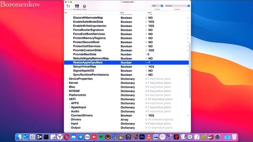Click the Value column header

149,13
